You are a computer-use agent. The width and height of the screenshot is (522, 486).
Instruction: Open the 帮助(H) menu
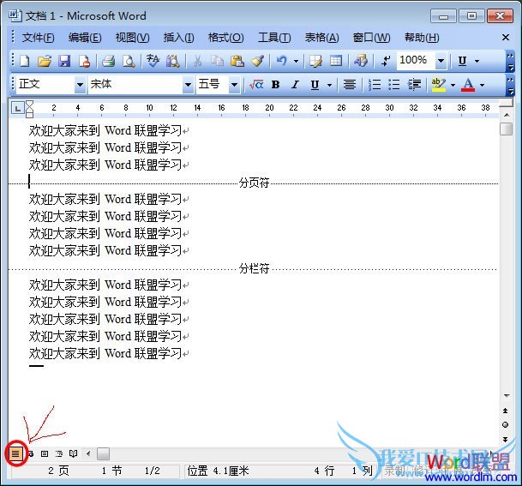422,38
